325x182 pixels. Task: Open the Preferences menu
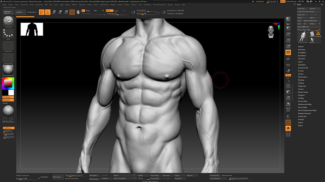104,5
